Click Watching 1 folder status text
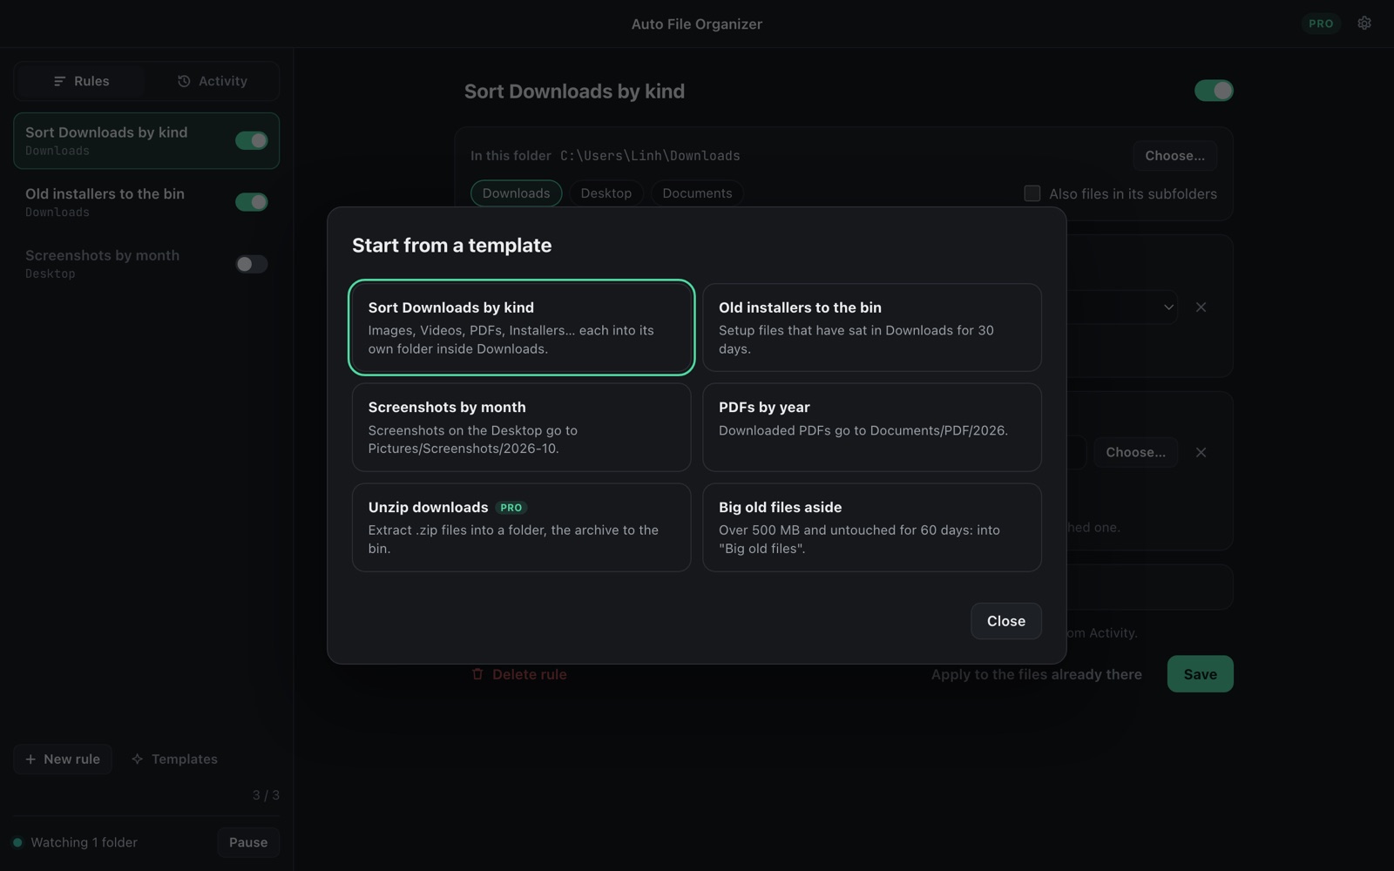 85,842
